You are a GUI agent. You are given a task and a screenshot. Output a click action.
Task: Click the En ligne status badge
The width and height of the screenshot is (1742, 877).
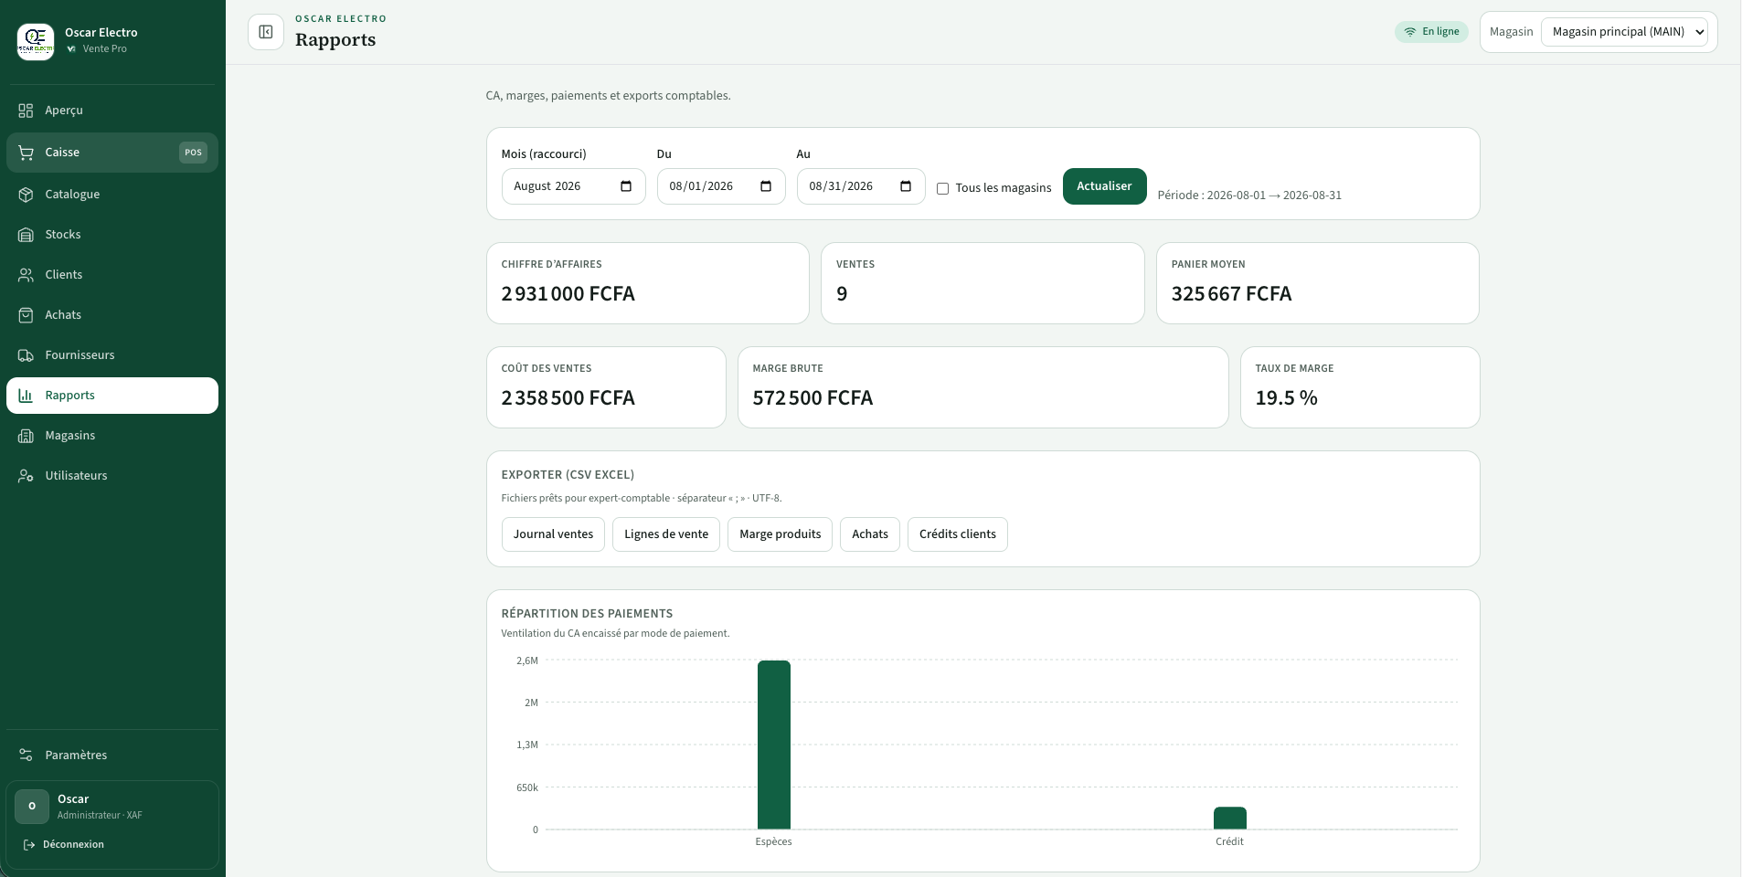click(x=1431, y=32)
